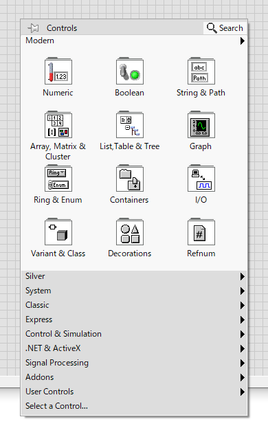Image resolution: width=268 pixels, height=439 pixels.
Task: Open the Ring & Enum palette icon
Action: [x=58, y=179]
